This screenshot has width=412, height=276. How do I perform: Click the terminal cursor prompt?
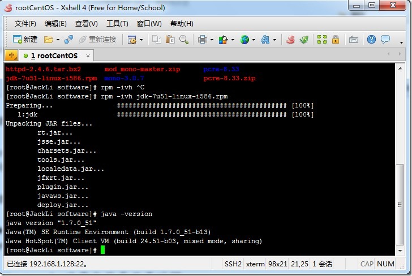103,250
